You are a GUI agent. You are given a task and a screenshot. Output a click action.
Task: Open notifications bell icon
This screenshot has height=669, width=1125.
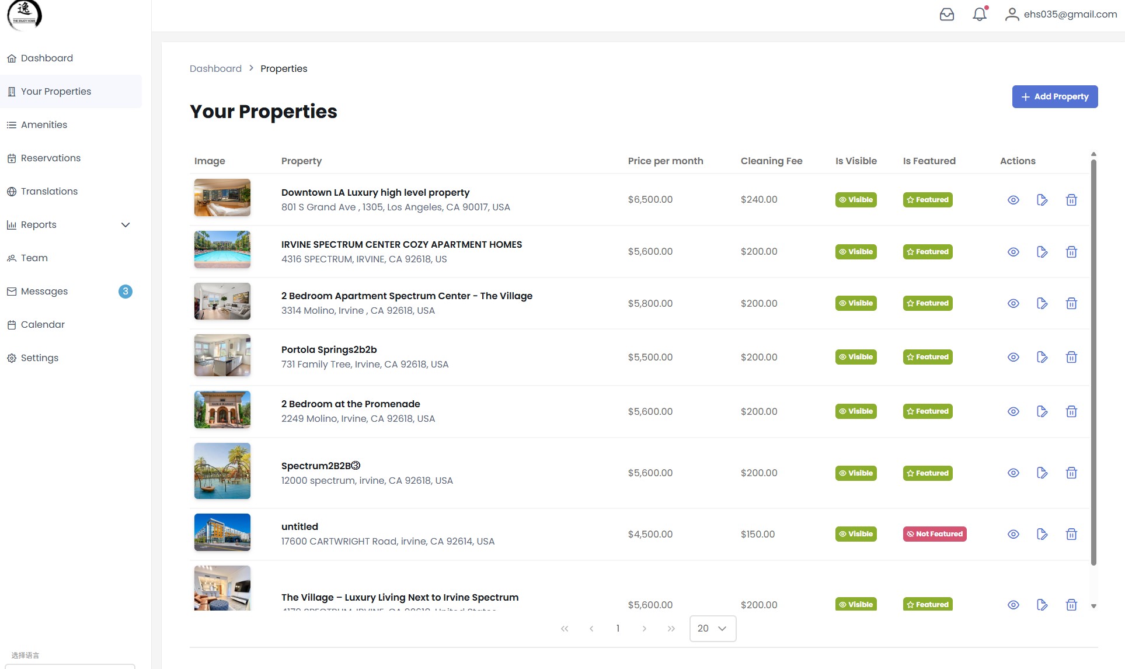[979, 15]
